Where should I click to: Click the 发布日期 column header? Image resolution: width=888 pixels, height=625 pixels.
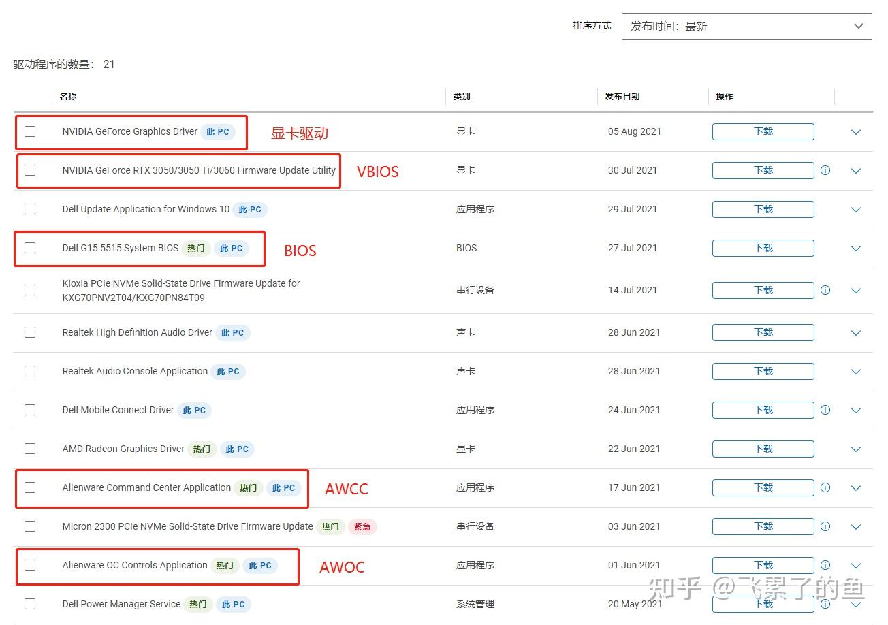tap(622, 96)
